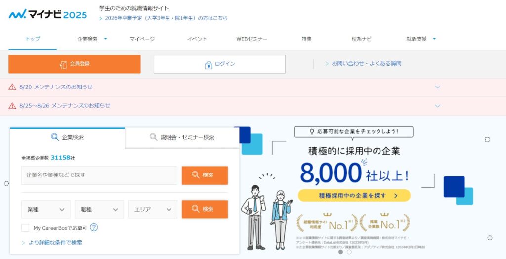Screen dimensions: 506x259
Task: Click the Mynavi 2025 logo
Action: click(x=48, y=14)
